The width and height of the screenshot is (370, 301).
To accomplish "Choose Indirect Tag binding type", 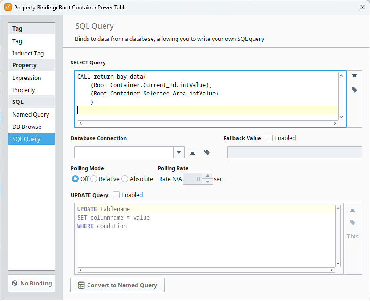I will [x=28, y=53].
